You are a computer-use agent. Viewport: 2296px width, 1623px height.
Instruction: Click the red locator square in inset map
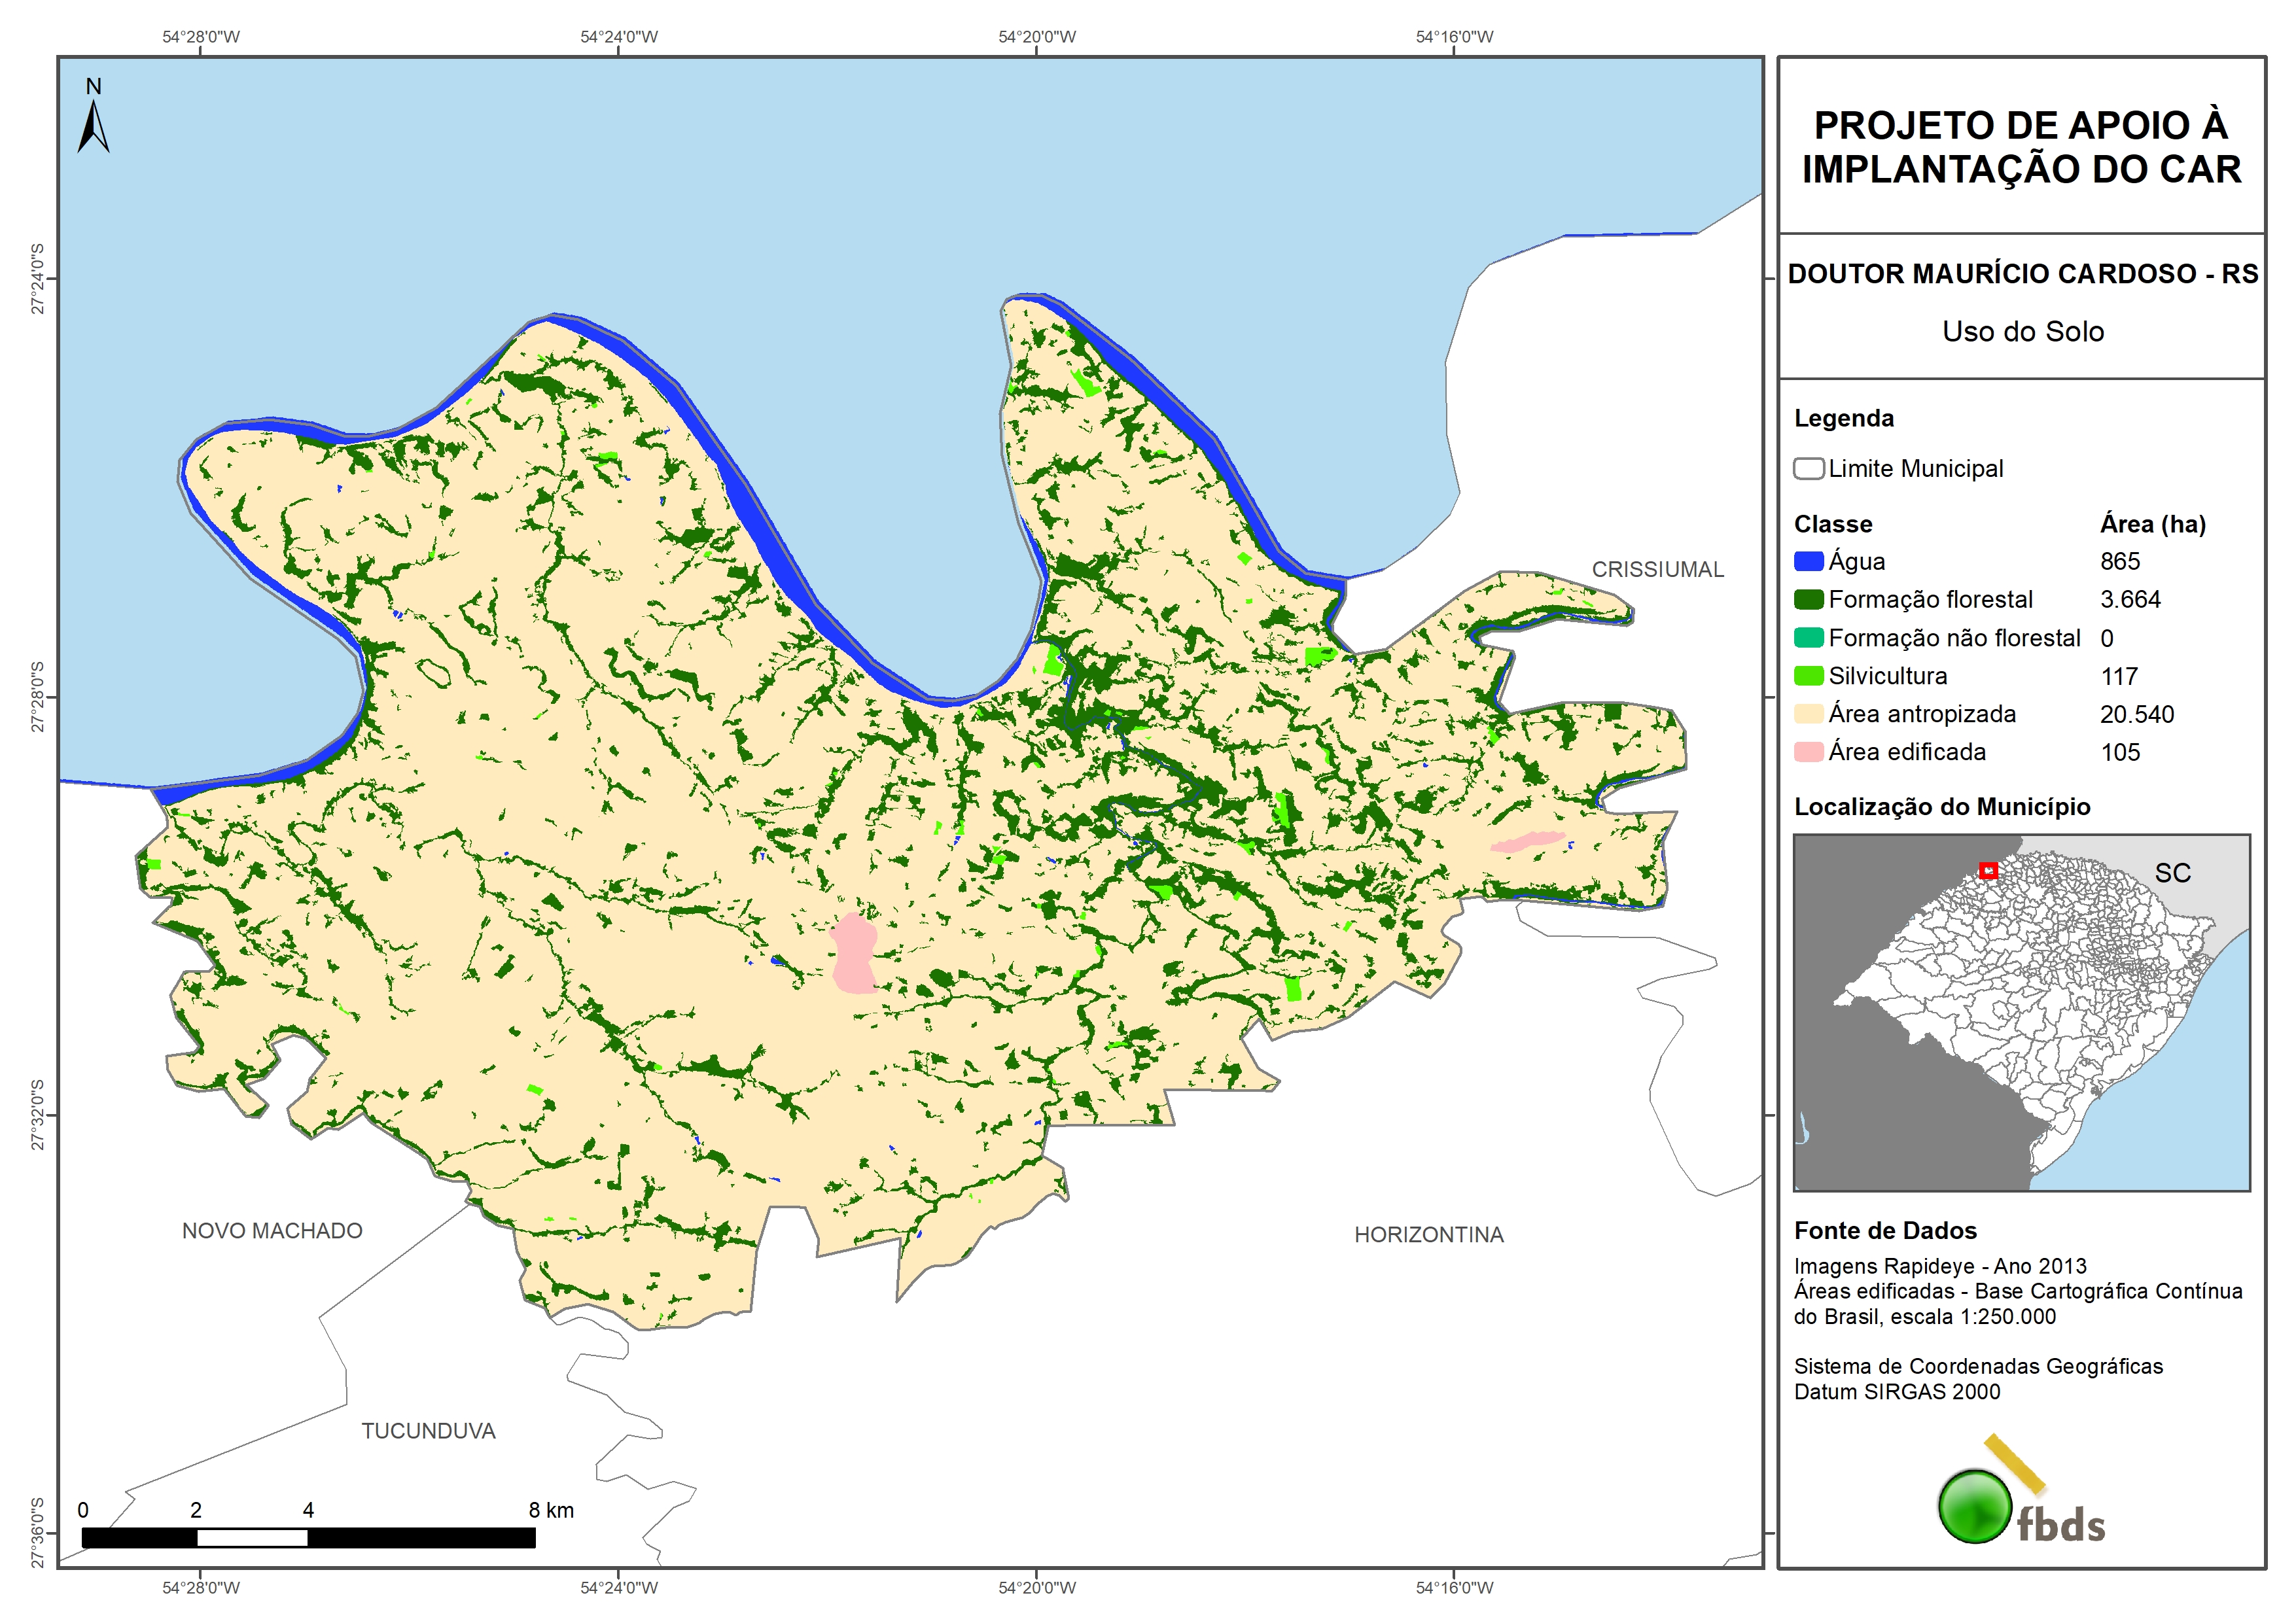(1988, 870)
